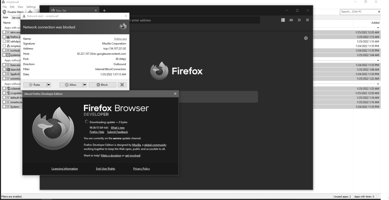Tick the svchost checkbox

tap(4, 50)
